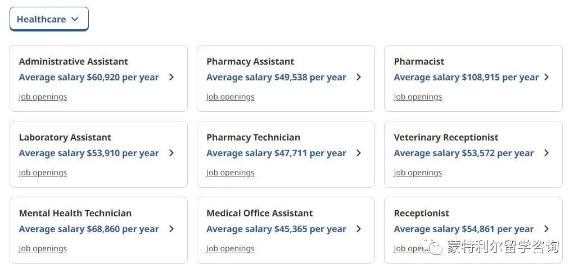
Task: Click chevron arrow beside Pharmacy Assistant salary
Action: click(x=359, y=78)
